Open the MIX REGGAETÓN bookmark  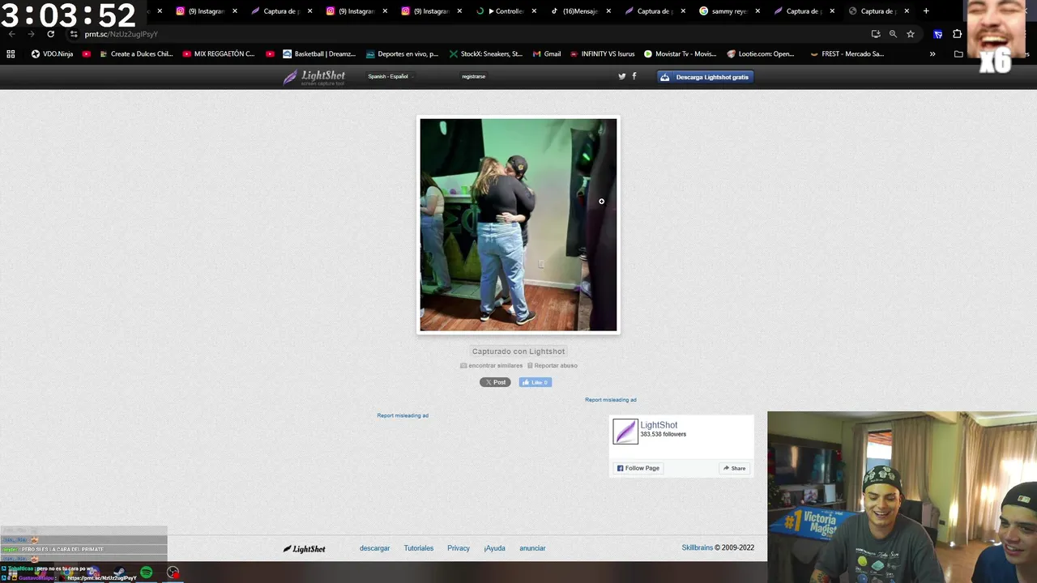pyautogui.click(x=219, y=54)
